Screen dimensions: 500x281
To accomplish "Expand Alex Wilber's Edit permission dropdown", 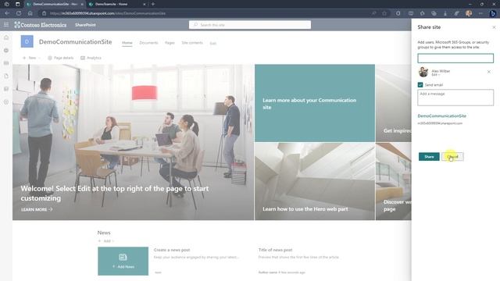I will coord(436,75).
